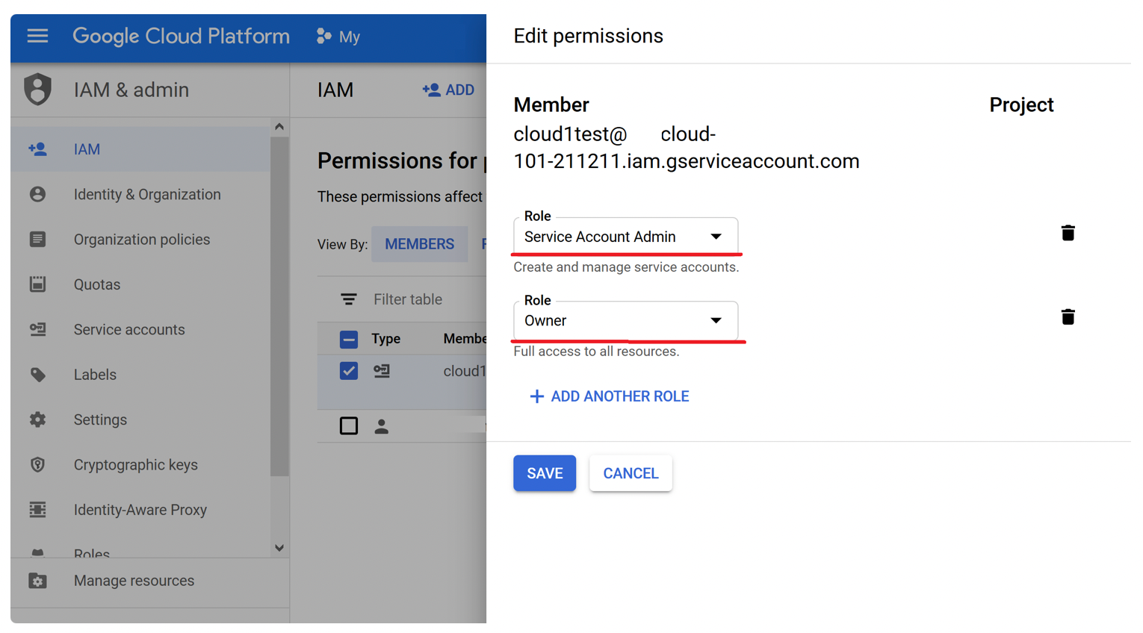Click the project selector icon beside My
The height and width of the screenshot is (633, 1143).
click(323, 36)
